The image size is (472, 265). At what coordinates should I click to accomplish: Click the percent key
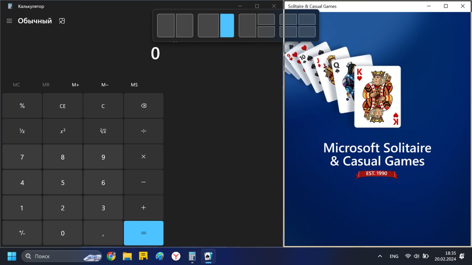[22, 106]
